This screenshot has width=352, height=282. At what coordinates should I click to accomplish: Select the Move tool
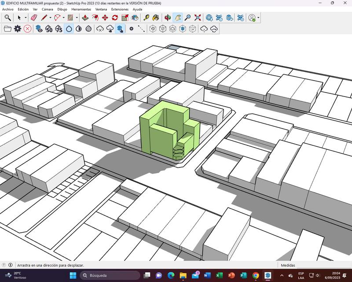point(105,18)
